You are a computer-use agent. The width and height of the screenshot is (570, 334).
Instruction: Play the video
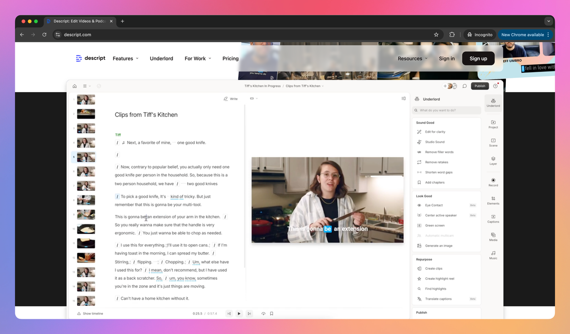(x=239, y=314)
